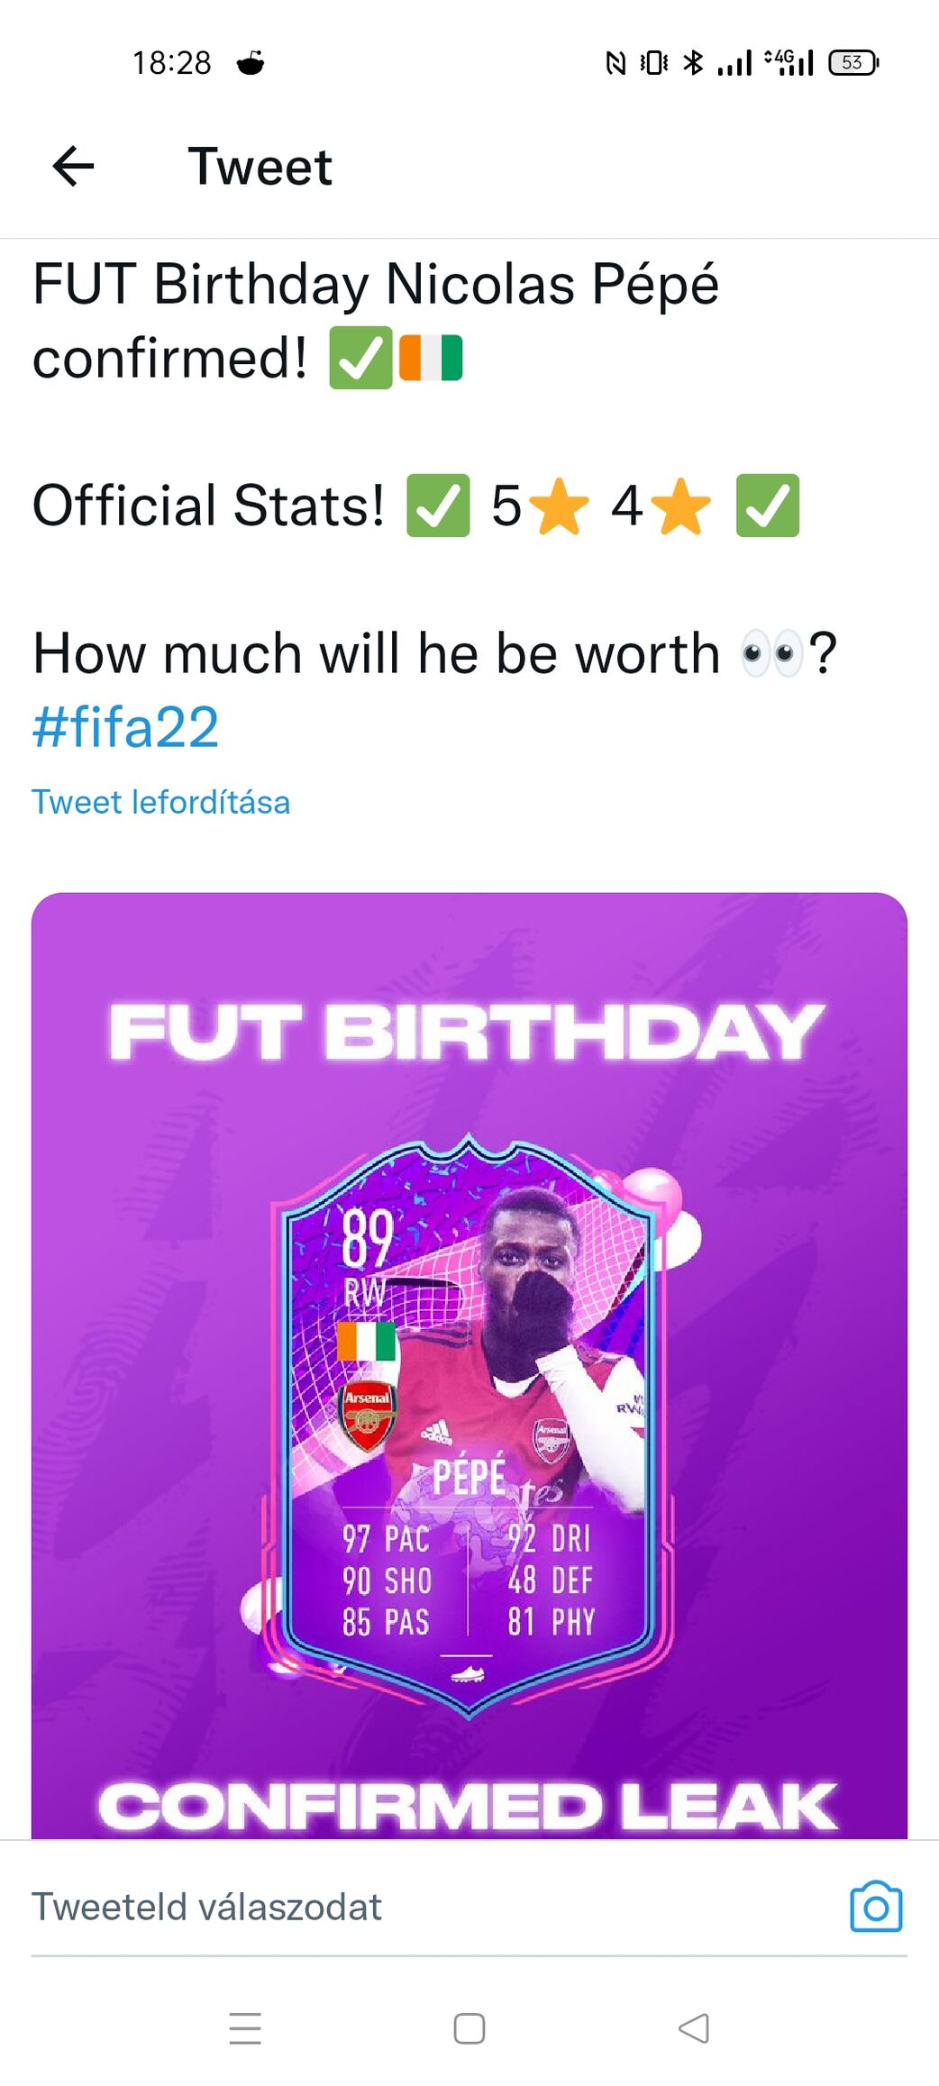The width and height of the screenshot is (939, 2086).
Task: Tap the battery level indicator
Action: pyautogui.click(x=852, y=63)
